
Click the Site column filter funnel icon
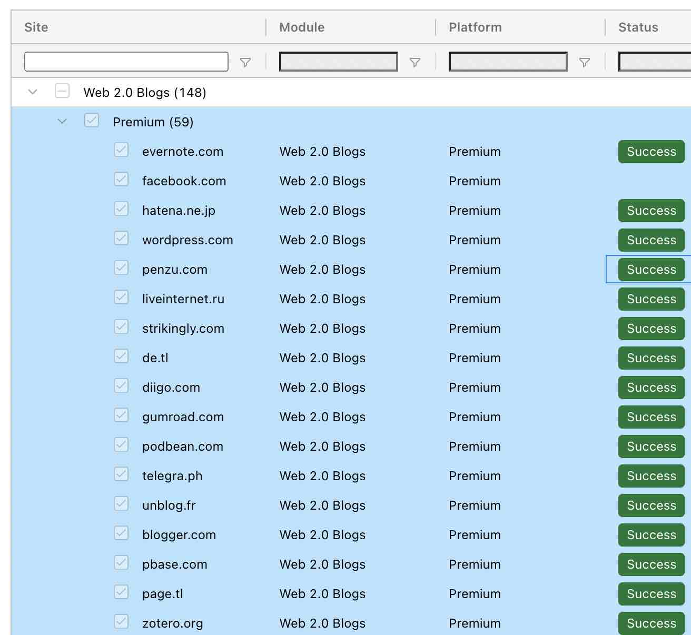pyautogui.click(x=245, y=62)
